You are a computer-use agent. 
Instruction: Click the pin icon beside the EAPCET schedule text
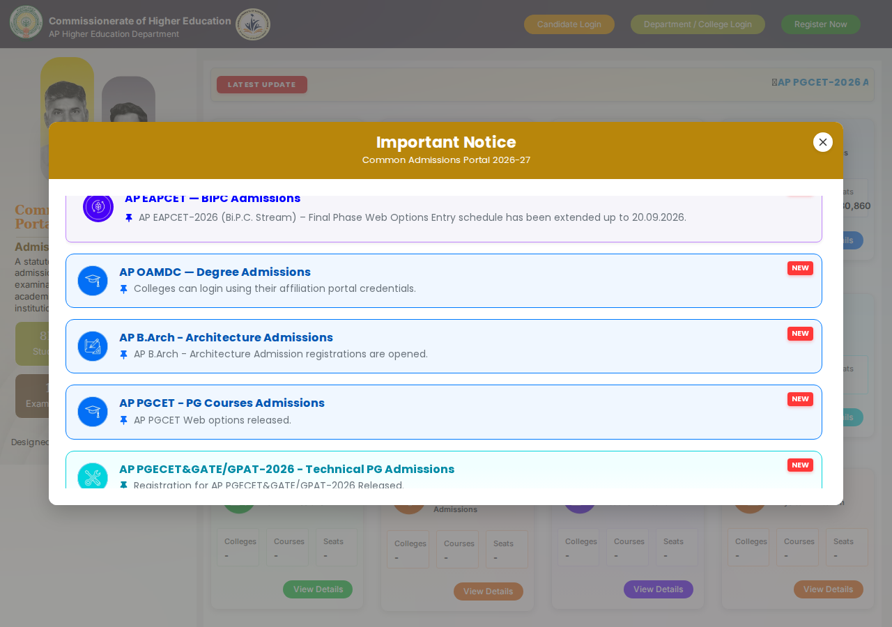[x=129, y=218]
